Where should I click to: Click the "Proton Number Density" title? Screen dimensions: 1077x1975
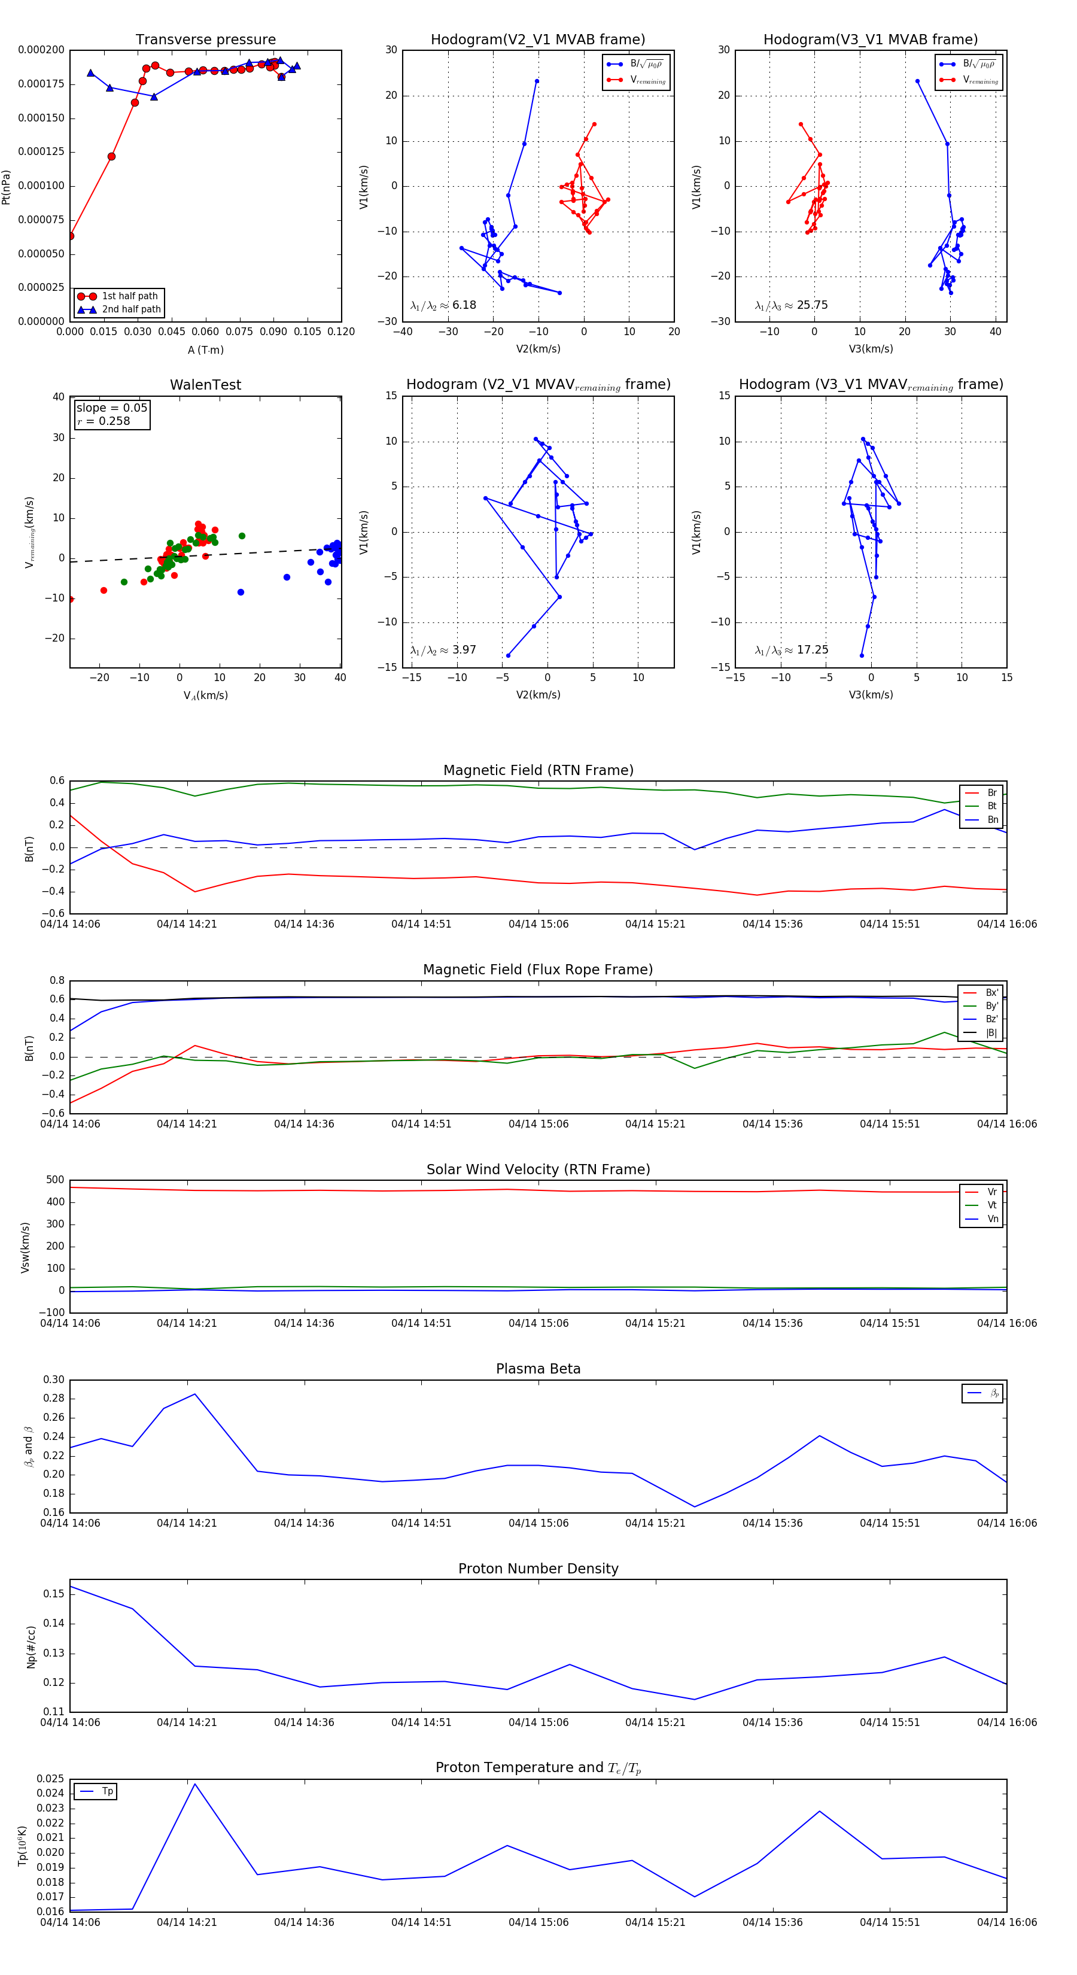pos(538,1569)
